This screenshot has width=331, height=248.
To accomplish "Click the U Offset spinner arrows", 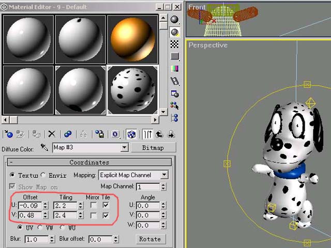I will click(x=46, y=206).
